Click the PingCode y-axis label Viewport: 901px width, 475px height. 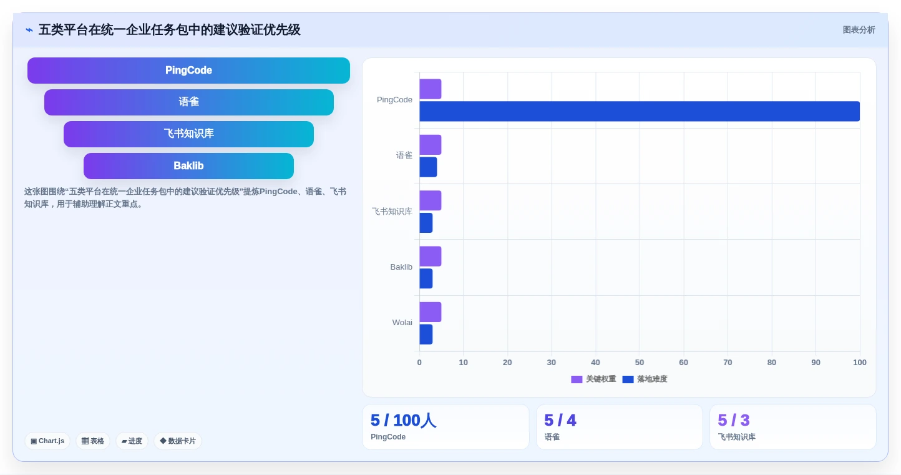coord(394,100)
